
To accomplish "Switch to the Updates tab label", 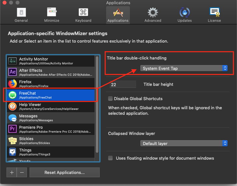I will pos(184,20).
